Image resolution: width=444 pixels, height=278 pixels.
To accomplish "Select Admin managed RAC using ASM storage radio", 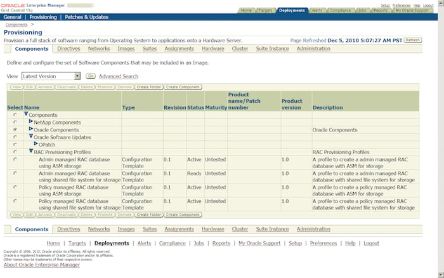I will (15, 159).
